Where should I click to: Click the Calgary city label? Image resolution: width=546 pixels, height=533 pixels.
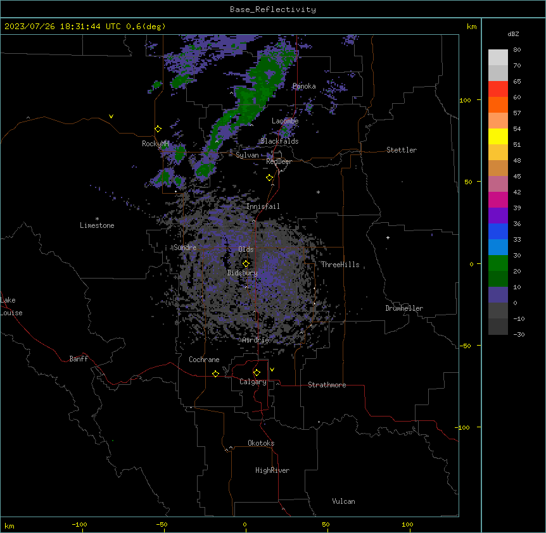tap(253, 382)
